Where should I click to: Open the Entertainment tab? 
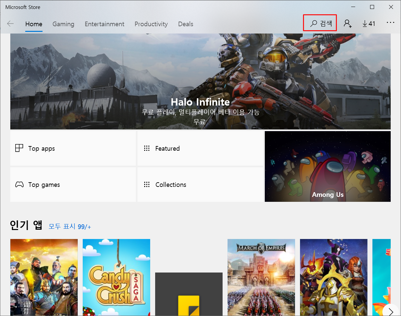coord(104,24)
